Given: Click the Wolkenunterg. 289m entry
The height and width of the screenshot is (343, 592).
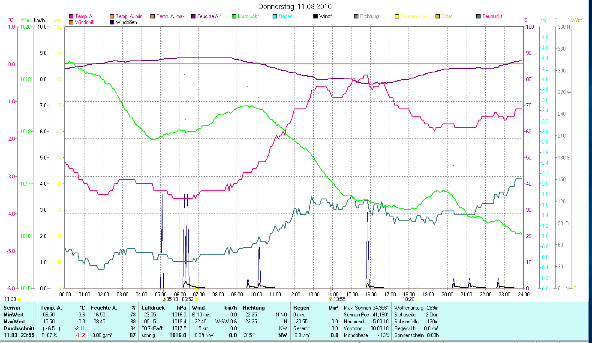Looking at the screenshot, I should (x=415, y=308).
